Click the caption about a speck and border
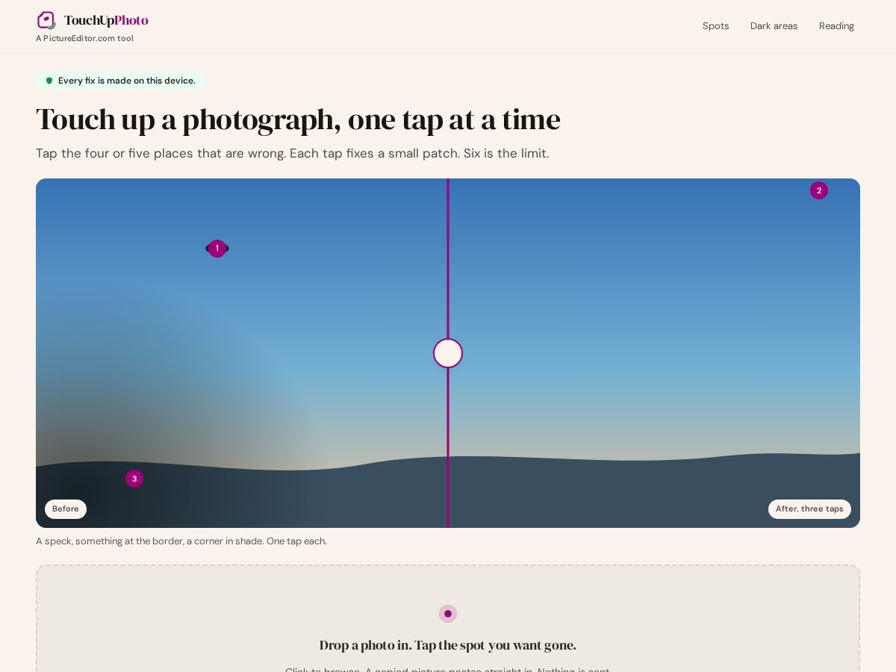The width and height of the screenshot is (896, 672). (181, 541)
